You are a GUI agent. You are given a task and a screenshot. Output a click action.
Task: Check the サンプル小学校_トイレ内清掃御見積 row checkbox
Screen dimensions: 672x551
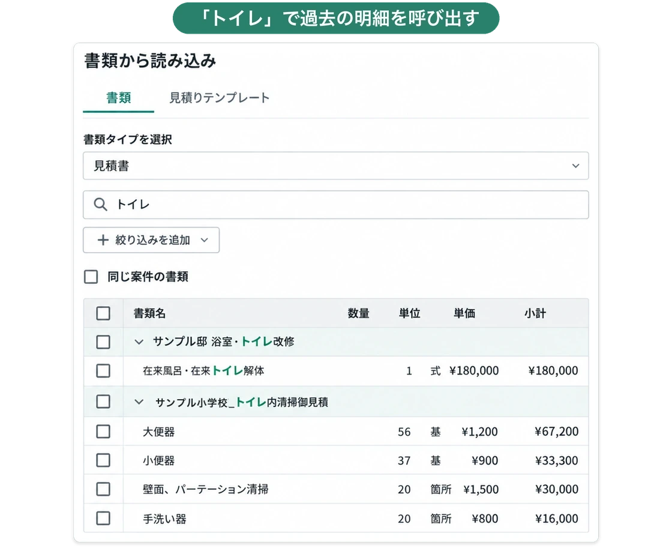point(103,402)
